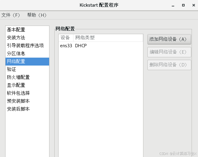Click 添加网络设备 (A) button
The width and height of the screenshot is (198, 157).
pyautogui.click(x=169, y=39)
